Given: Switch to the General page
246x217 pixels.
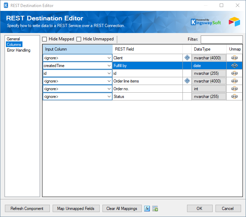Looking at the screenshot, I should pos(13,39).
